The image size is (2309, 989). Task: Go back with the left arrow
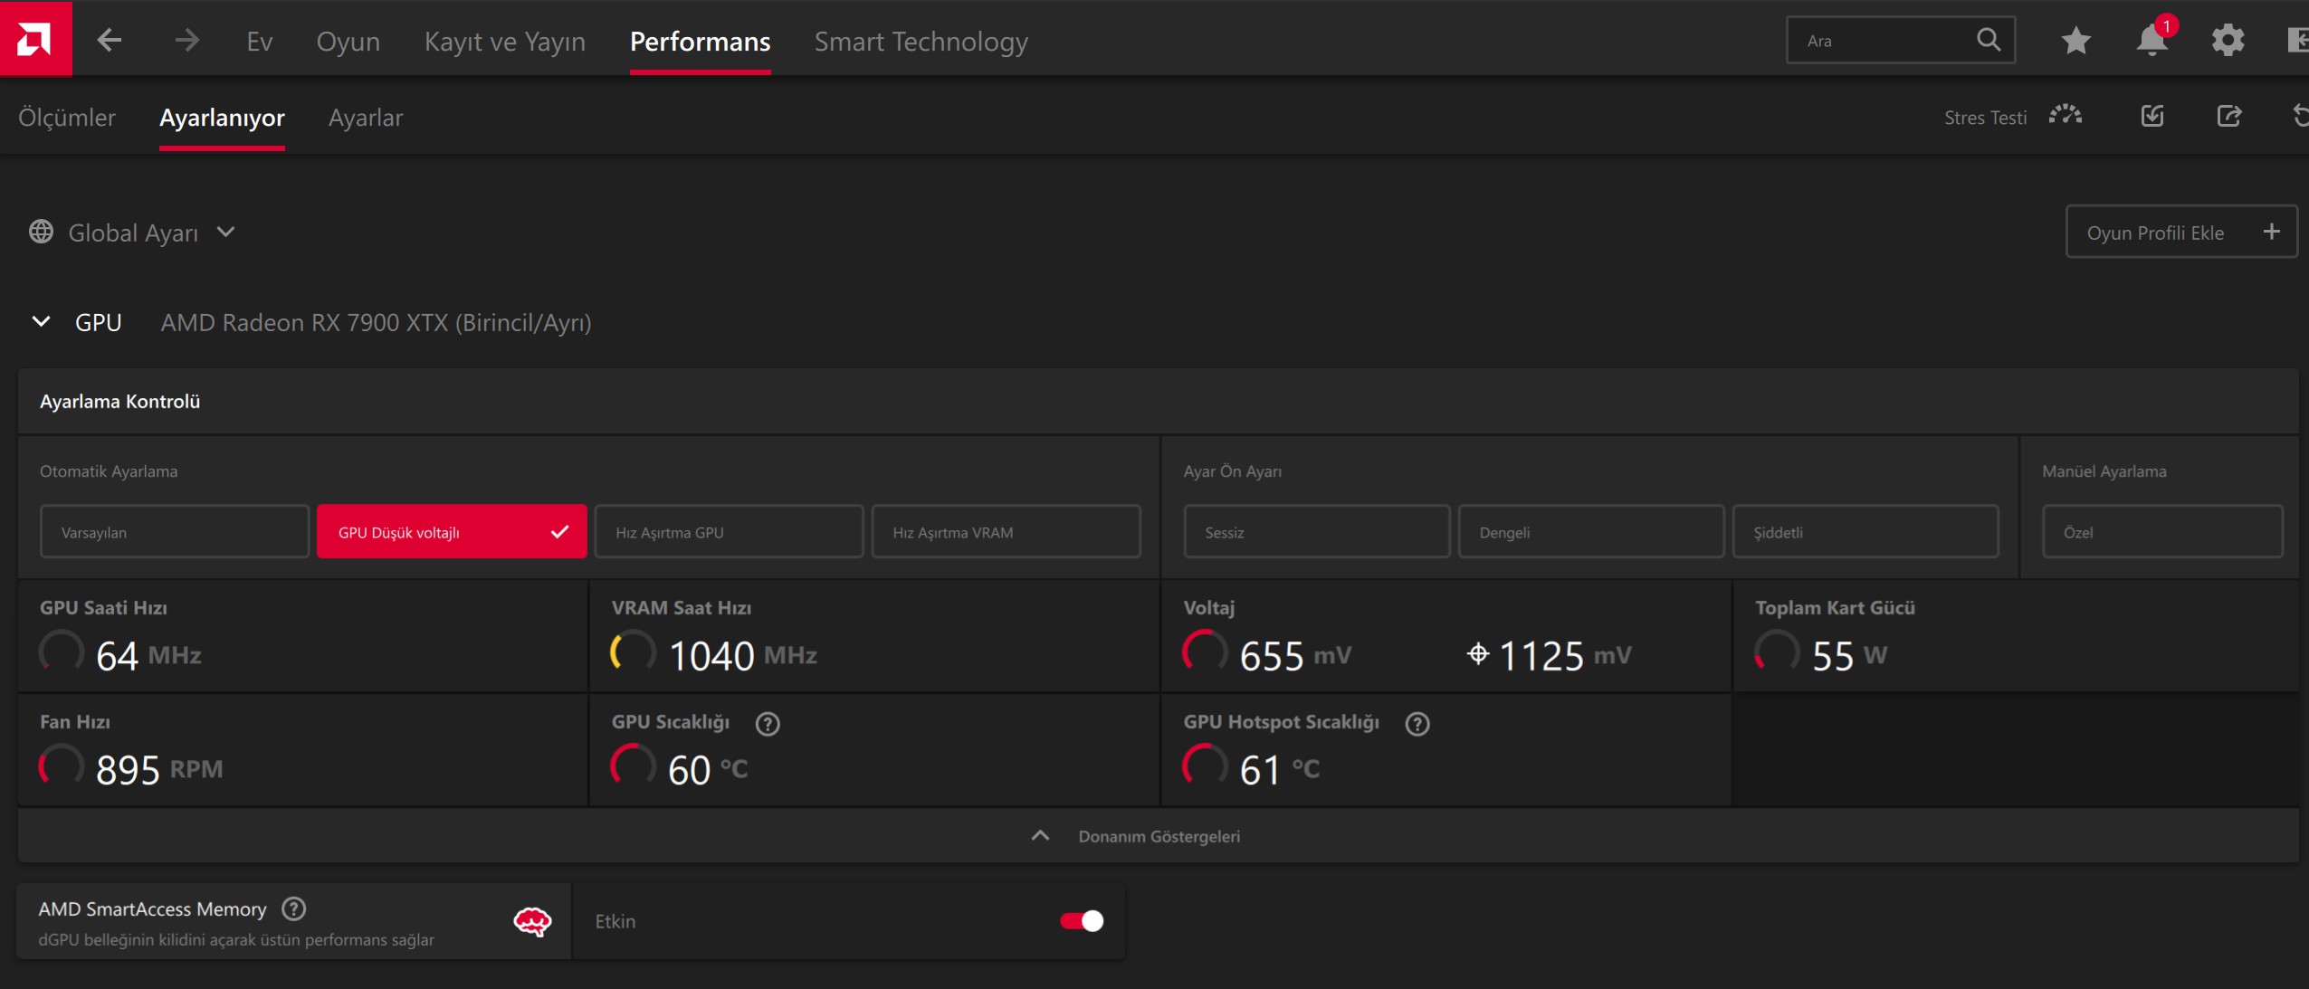coord(109,40)
